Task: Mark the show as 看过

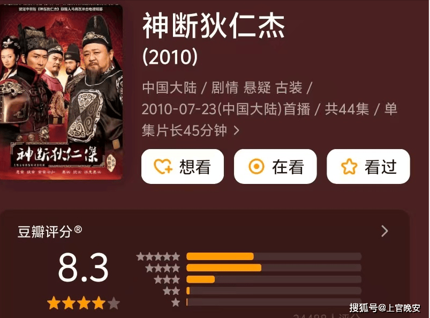Action: click(368, 166)
